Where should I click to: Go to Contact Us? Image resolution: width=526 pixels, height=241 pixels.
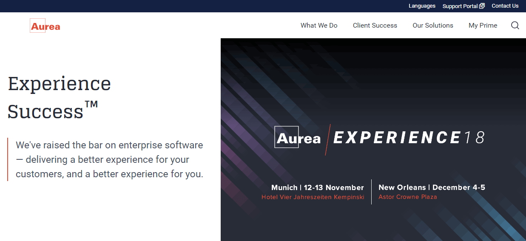pos(505,6)
